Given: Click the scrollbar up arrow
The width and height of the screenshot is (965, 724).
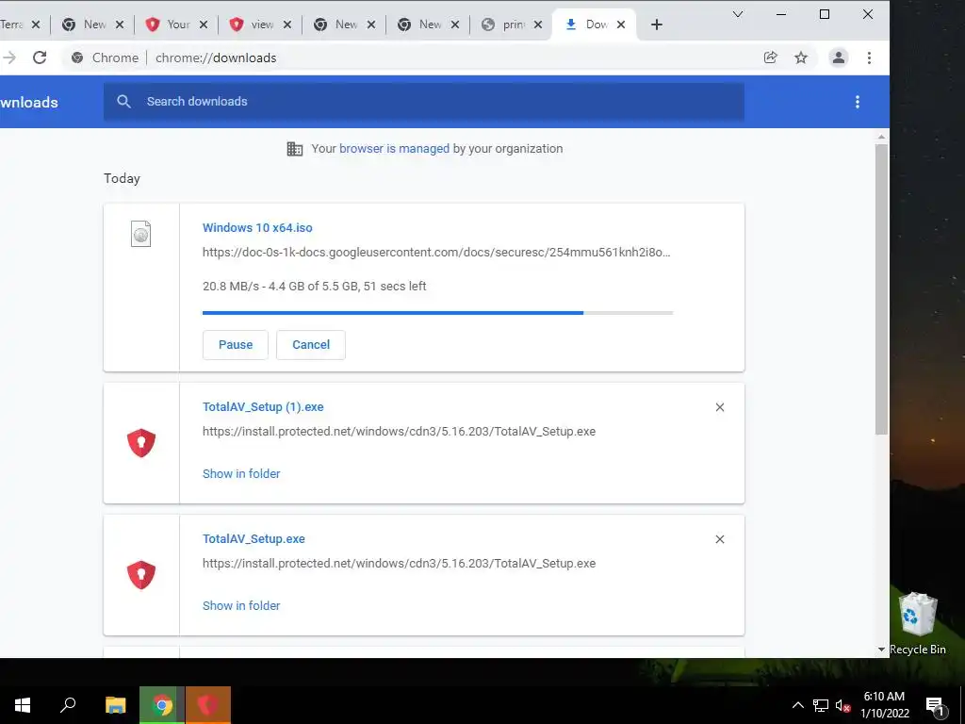Looking at the screenshot, I should pos(881,137).
